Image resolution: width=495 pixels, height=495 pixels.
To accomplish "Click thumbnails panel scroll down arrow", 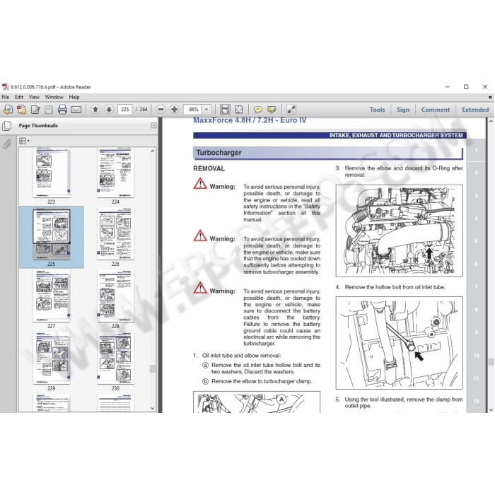I will point(153,408).
